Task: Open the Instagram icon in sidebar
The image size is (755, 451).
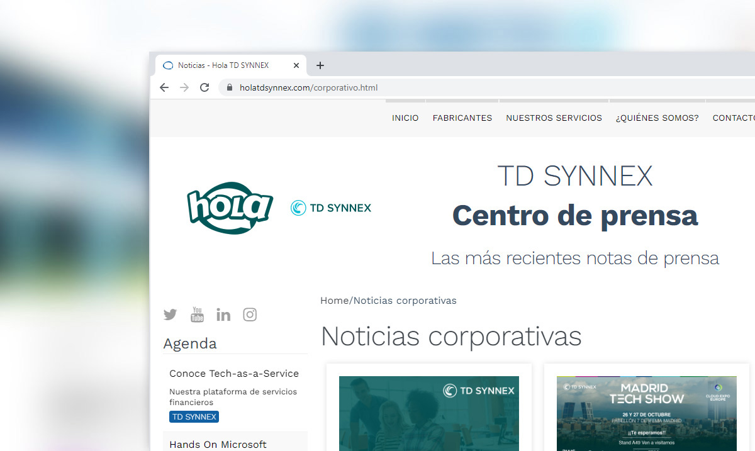Action: (250, 315)
